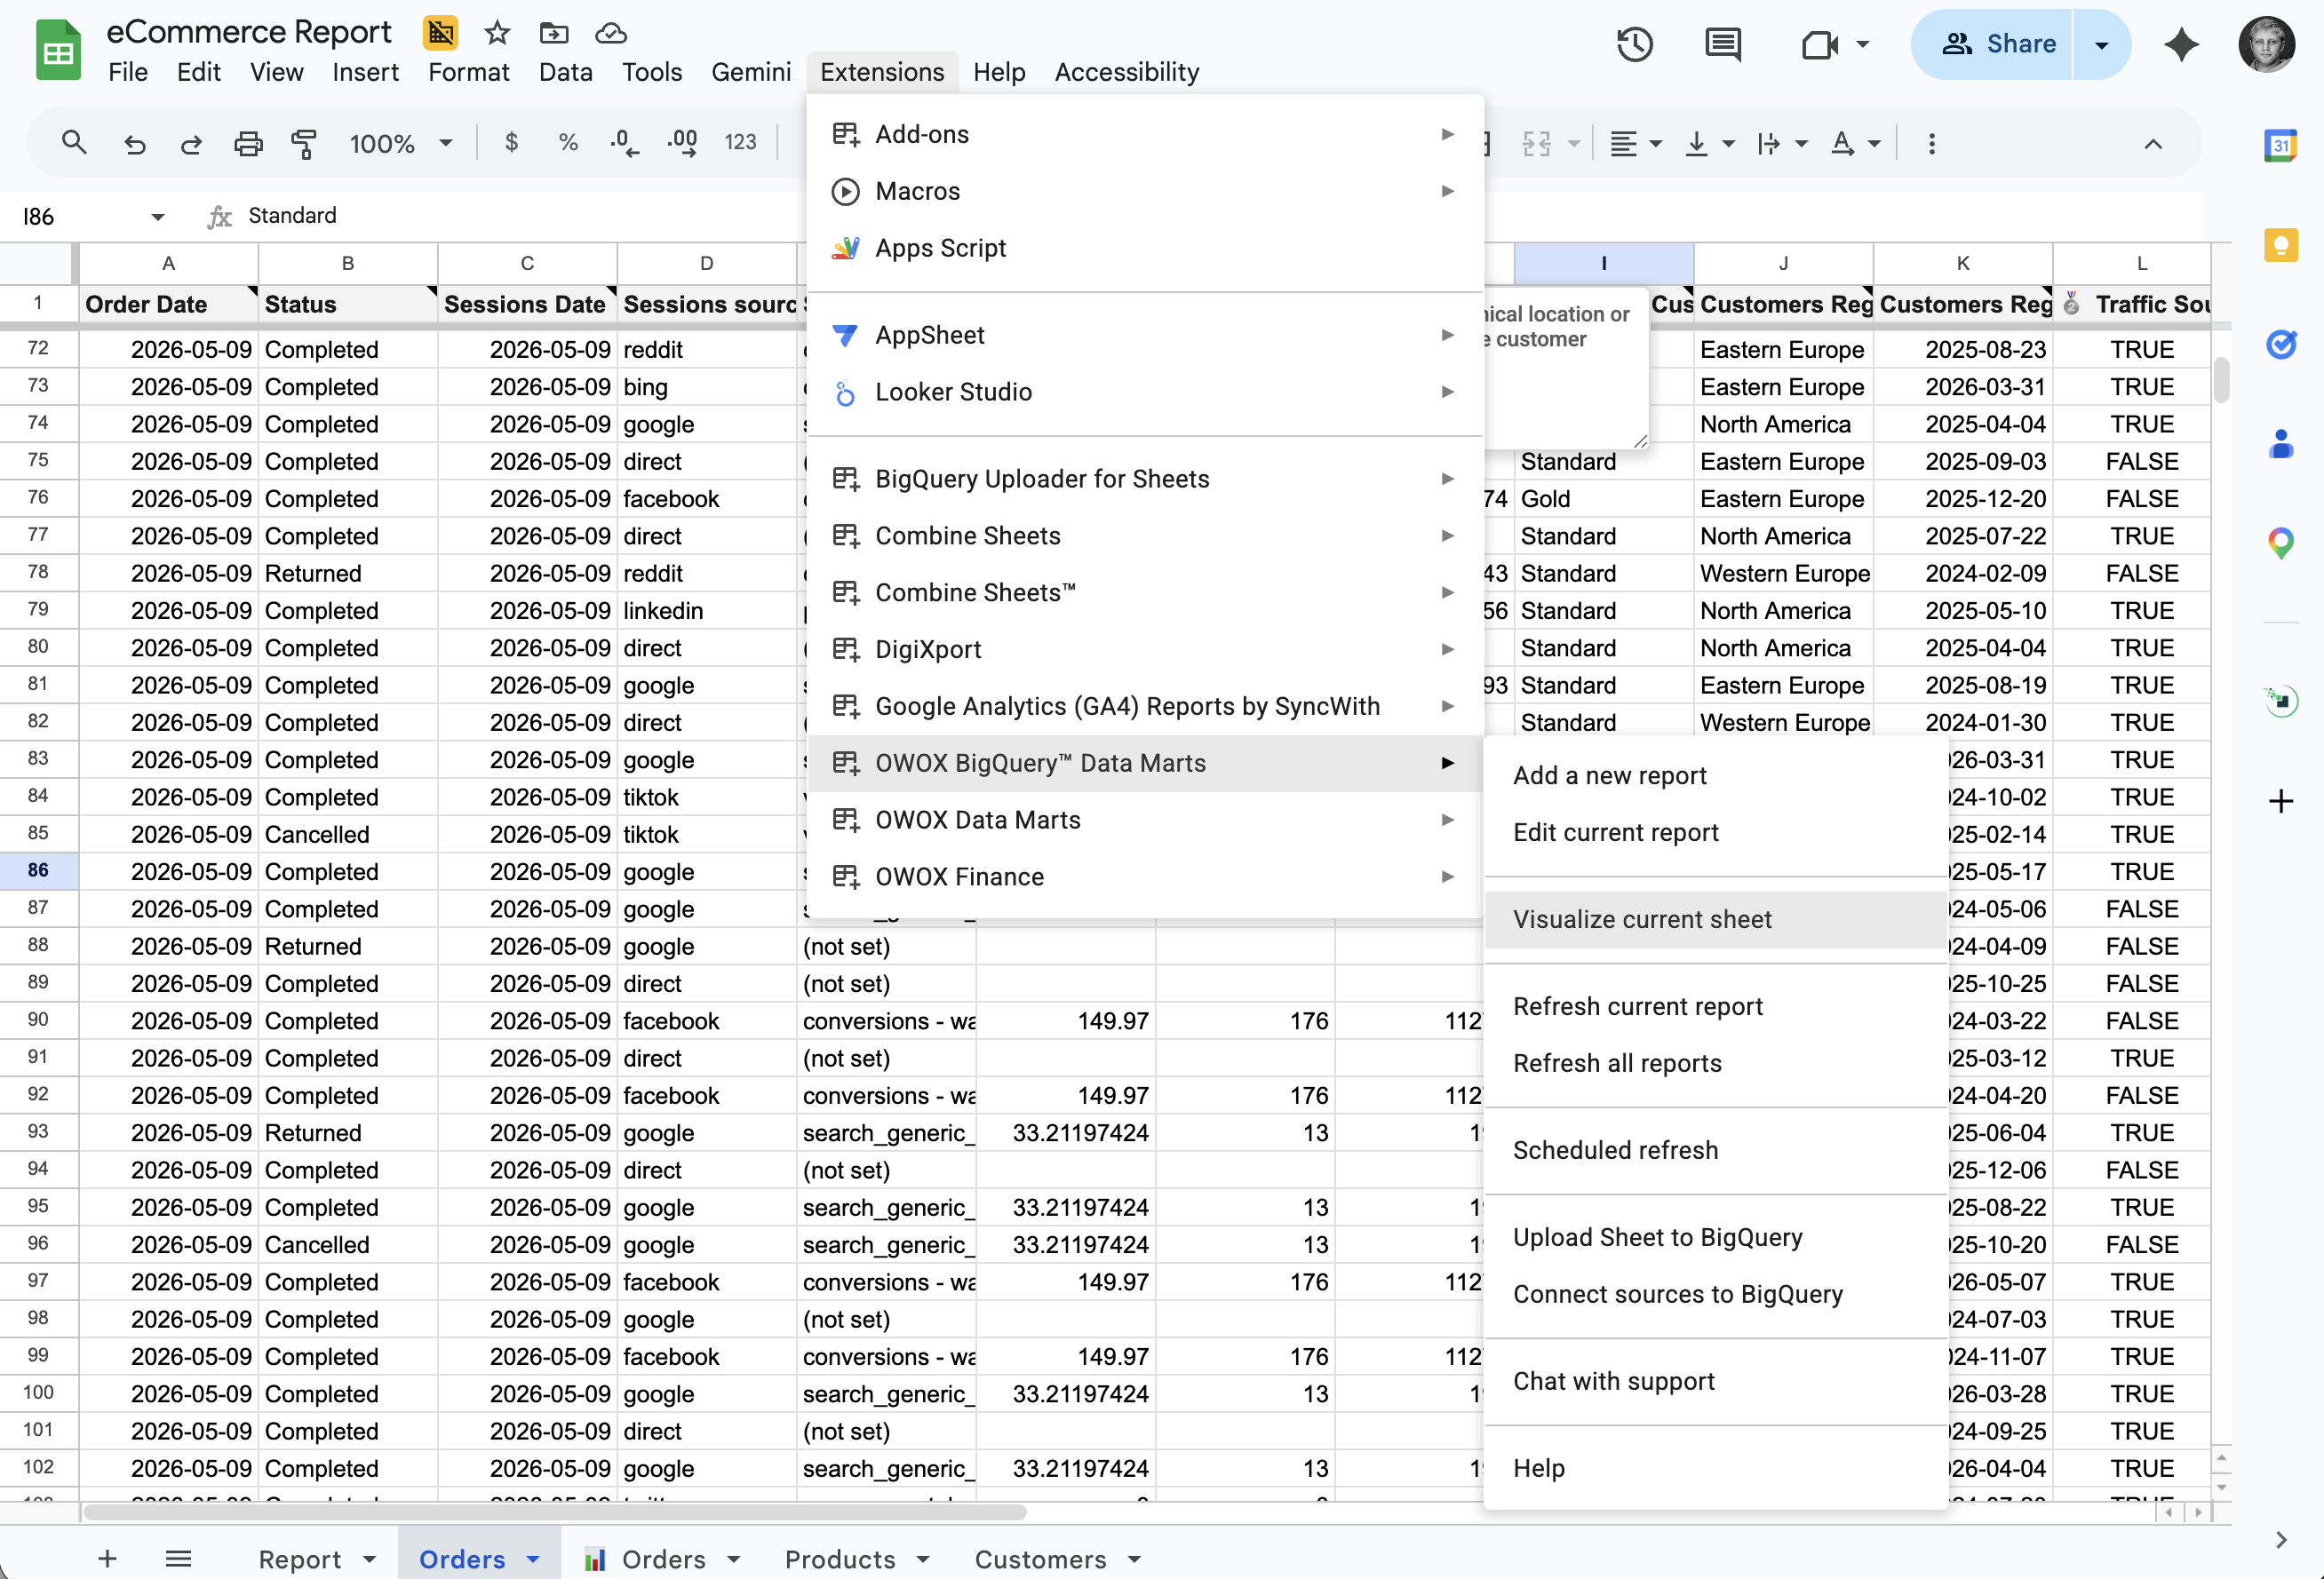The image size is (2324, 1579).
Task: Star the eCommerce Report document
Action: [497, 33]
